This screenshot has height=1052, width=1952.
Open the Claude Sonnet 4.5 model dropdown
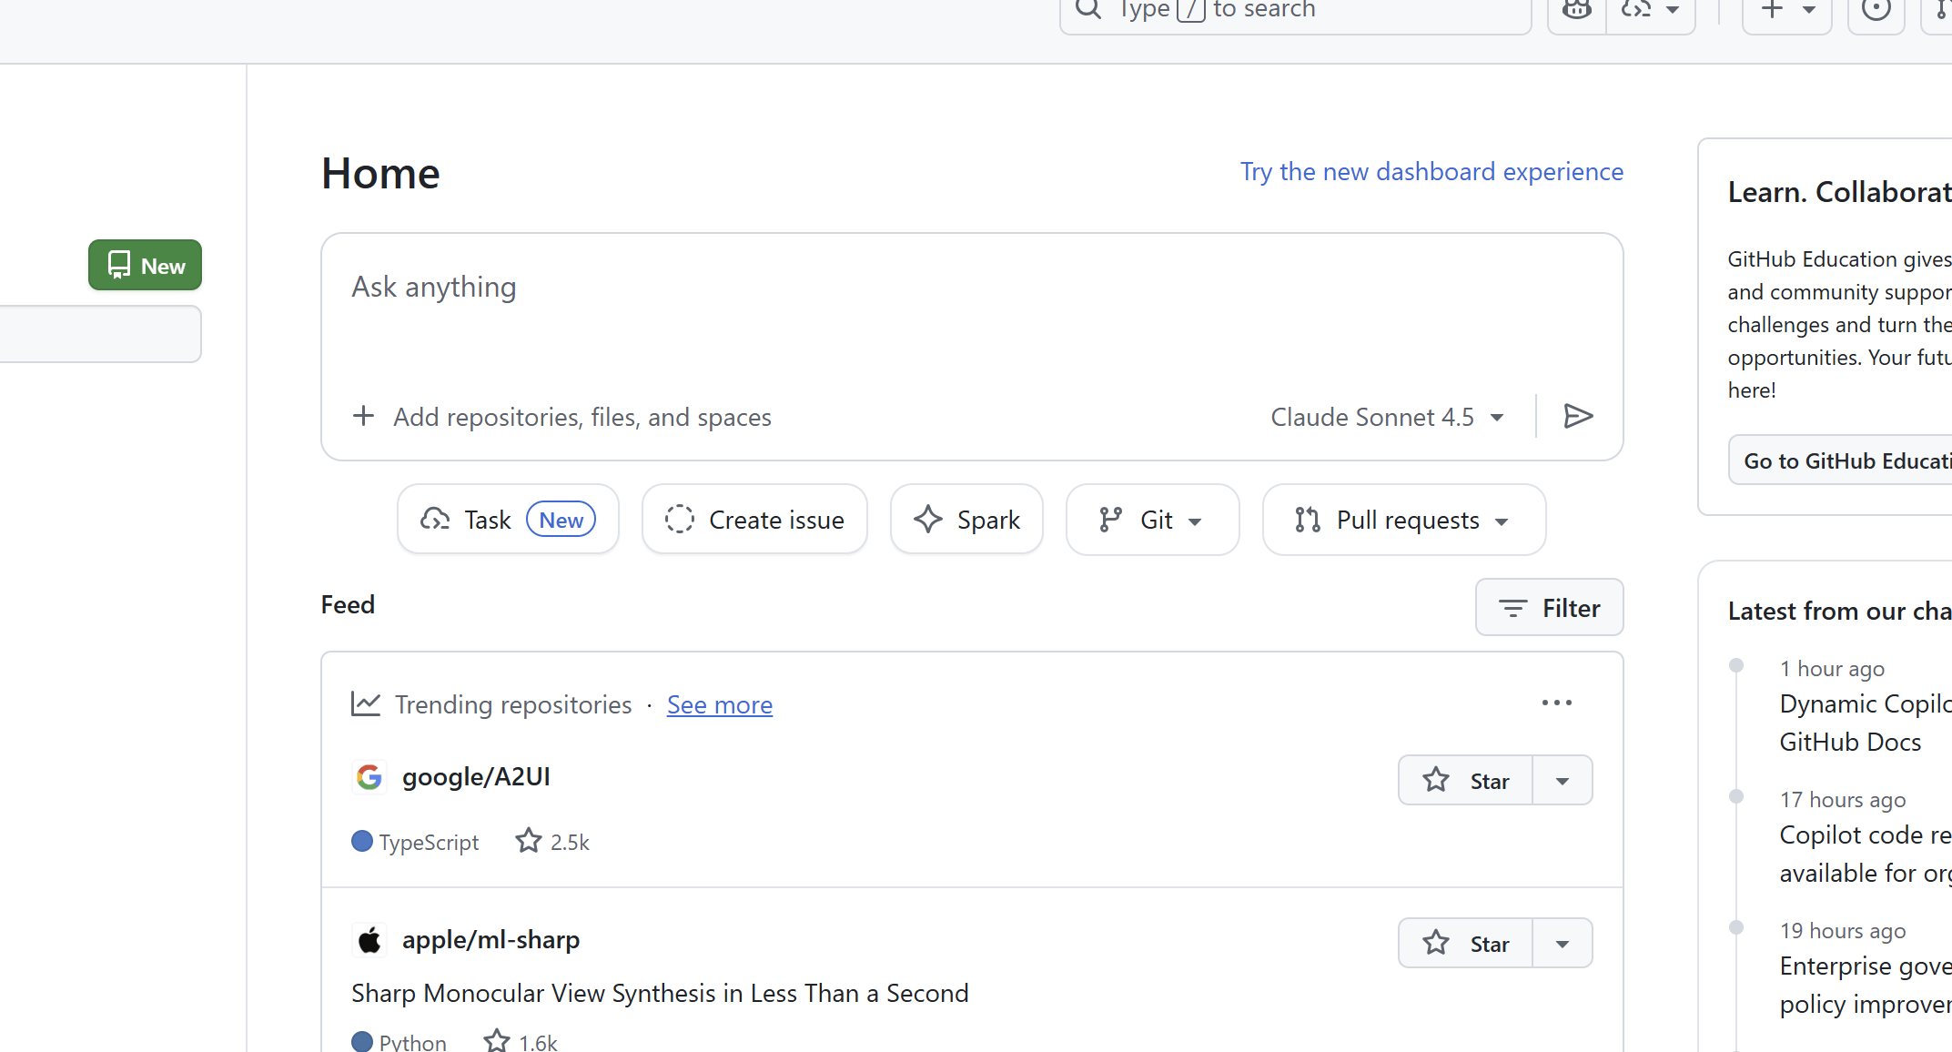click(x=1387, y=418)
